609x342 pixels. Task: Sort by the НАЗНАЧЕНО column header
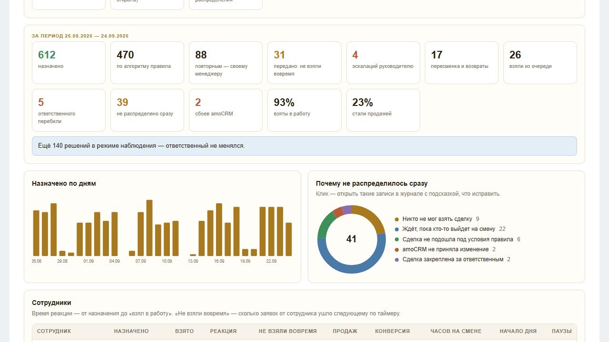tap(131, 331)
